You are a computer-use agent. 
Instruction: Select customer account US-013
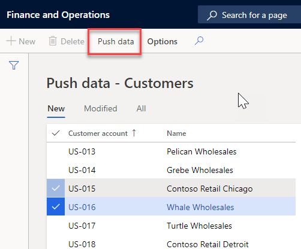click(82, 151)
